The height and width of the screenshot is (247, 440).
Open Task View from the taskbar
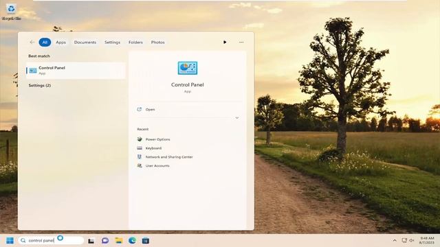tap(91, 241)
